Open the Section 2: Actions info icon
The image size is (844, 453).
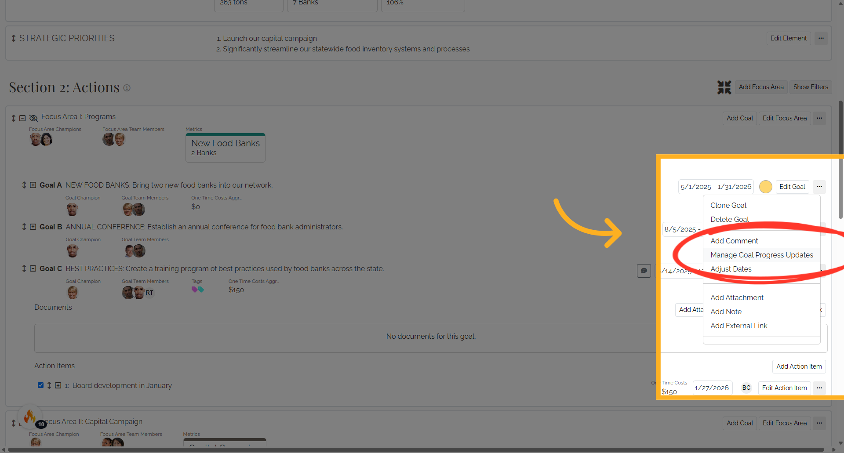[x=127, y=88]
